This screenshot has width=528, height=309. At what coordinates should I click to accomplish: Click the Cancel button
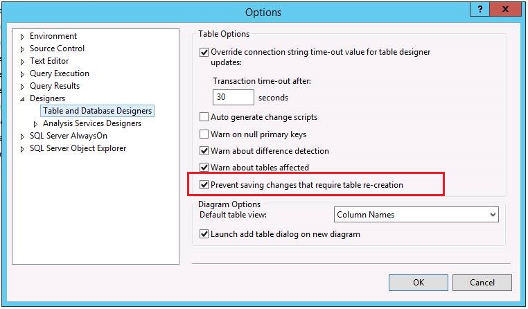click(x=482, y=283)
